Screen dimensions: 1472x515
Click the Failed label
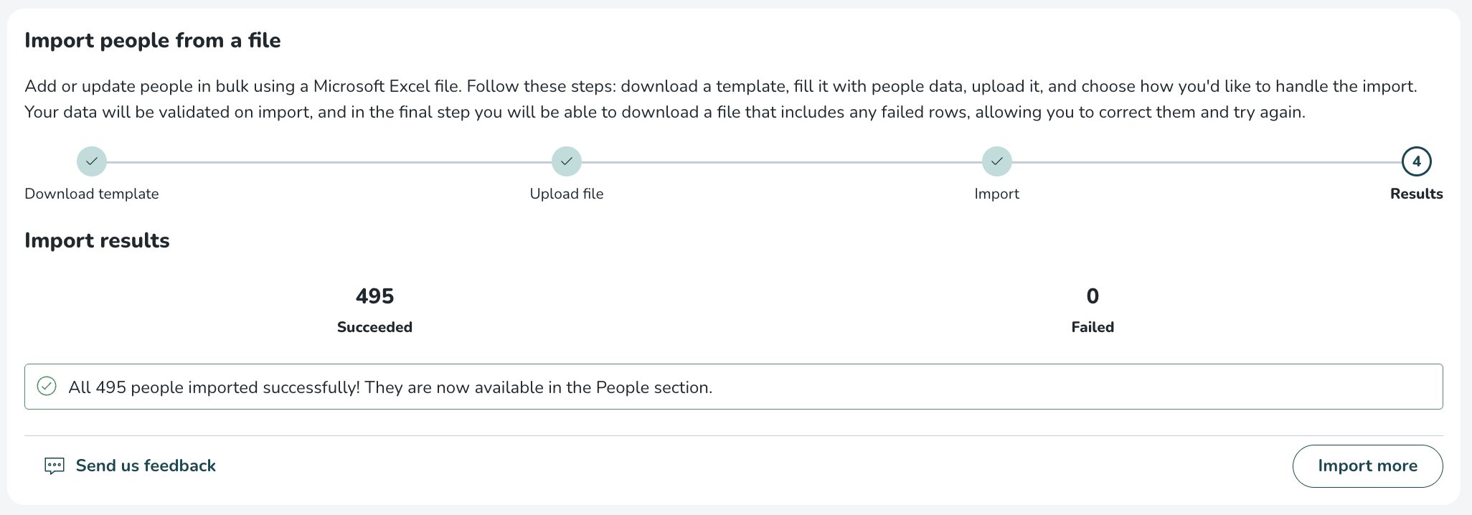pyautogui.click(x=1093, y=327)
